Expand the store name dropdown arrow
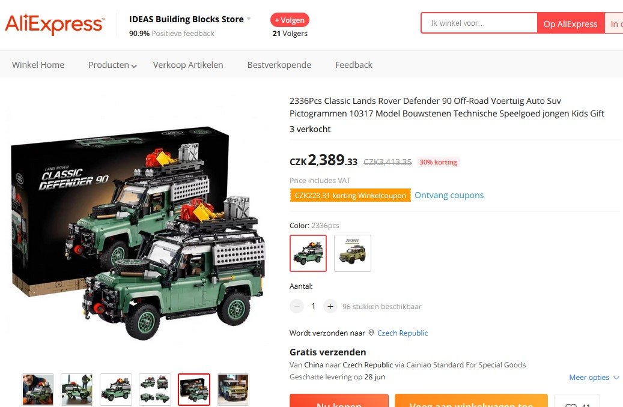The width and height of the screenshot is (623, 407). pos(249,19)
